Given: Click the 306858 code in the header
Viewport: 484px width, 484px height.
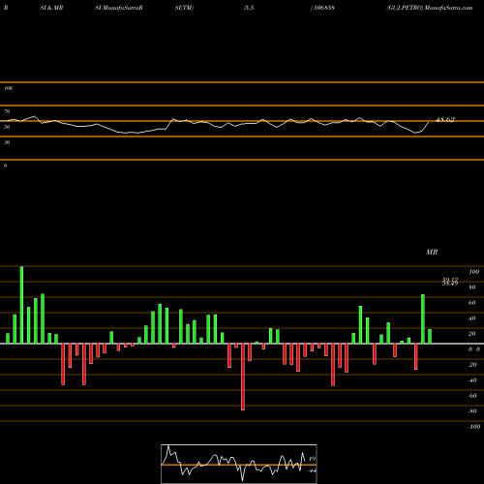Looking at the screenshot, I should tap(324, 8).
